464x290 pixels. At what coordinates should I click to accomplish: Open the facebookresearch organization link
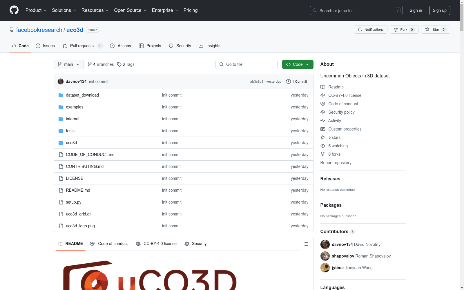pos(39,30)
